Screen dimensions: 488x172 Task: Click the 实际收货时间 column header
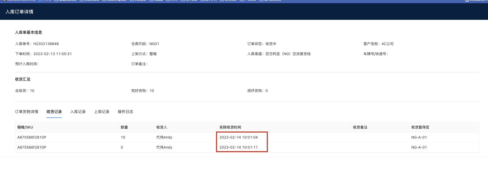tap(230, 127)
